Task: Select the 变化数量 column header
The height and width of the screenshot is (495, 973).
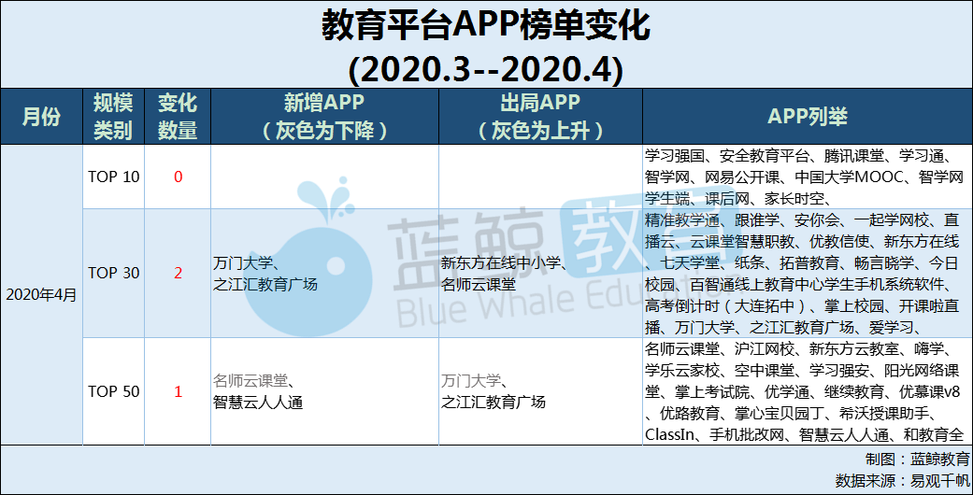Action: coord(178,117)
